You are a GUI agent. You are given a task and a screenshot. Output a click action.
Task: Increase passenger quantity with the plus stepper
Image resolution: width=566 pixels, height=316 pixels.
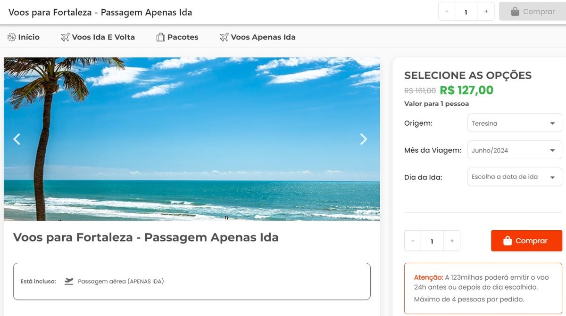pos(452,241)
